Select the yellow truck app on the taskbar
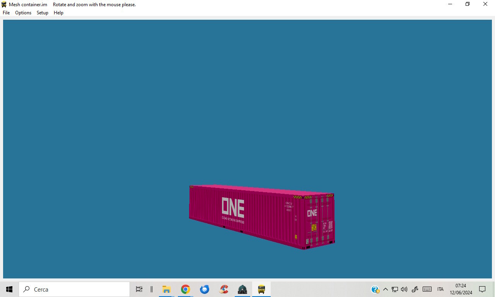This screenshot has height=297, width=495. click(x=261, y=289)
